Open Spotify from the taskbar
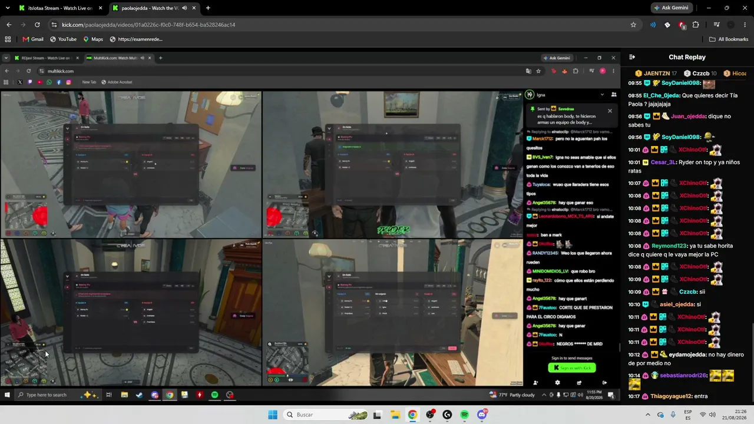 [x=465, y=415]
